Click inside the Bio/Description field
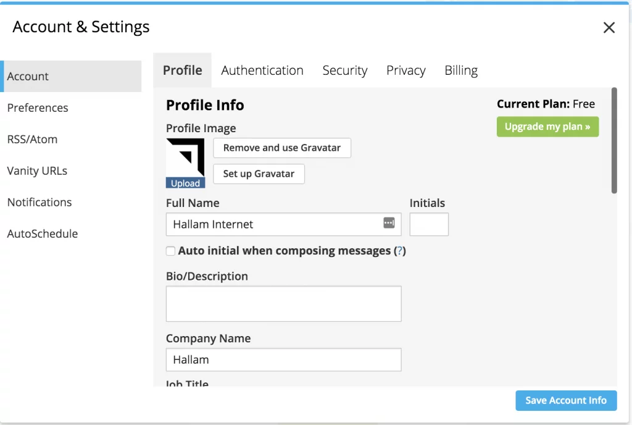 tap(283, 303)
